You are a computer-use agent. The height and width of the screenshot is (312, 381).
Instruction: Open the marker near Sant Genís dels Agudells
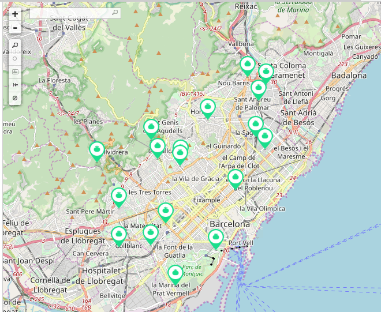pyautogui.click(x=151, y=127)
